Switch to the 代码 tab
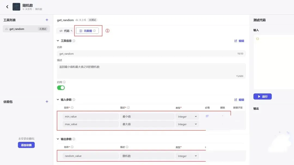 point(65,31)
